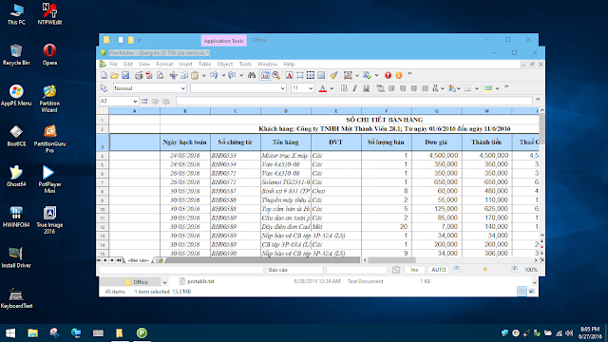The width and height of the screenshot is (608, 342).
Task: Click the AUTO button in status bar
Action: [x=439, y=270]
